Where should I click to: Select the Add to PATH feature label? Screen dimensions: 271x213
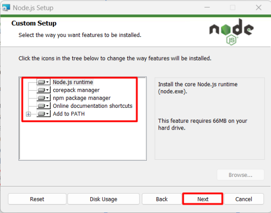(x=68, y=114)
